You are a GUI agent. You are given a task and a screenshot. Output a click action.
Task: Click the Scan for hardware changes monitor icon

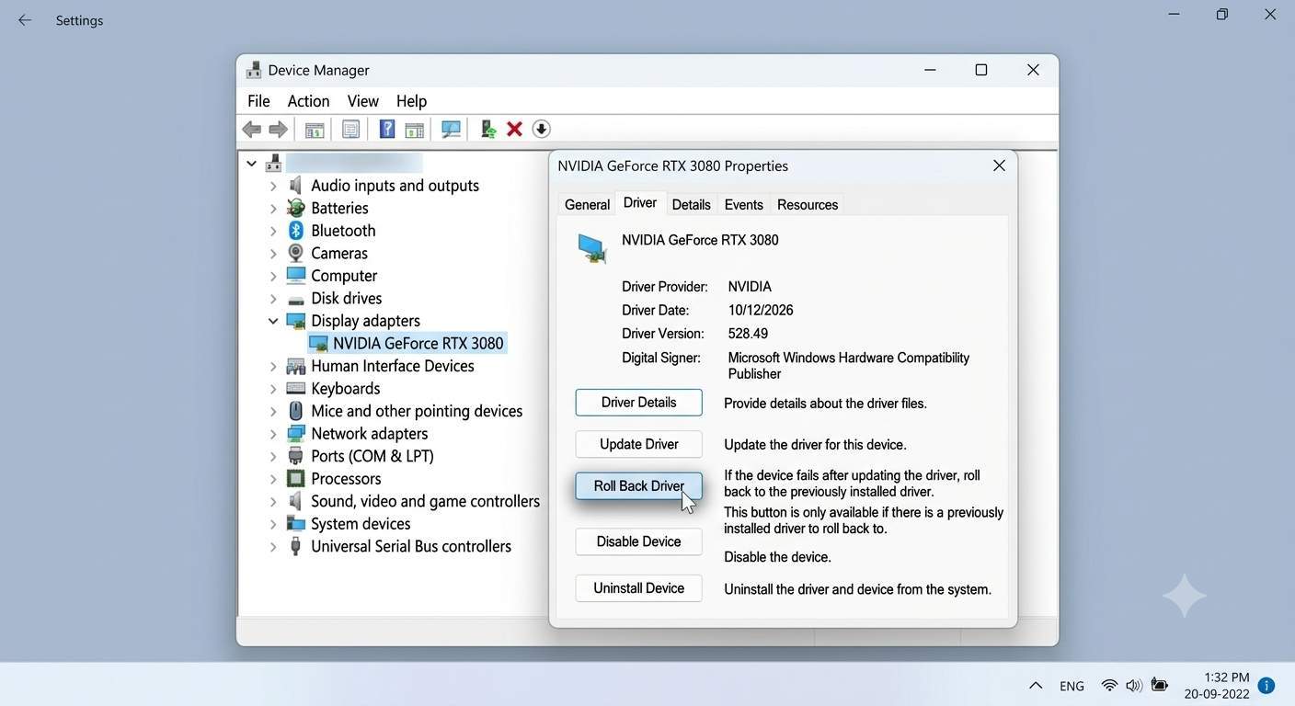click(x=451, y=130)
